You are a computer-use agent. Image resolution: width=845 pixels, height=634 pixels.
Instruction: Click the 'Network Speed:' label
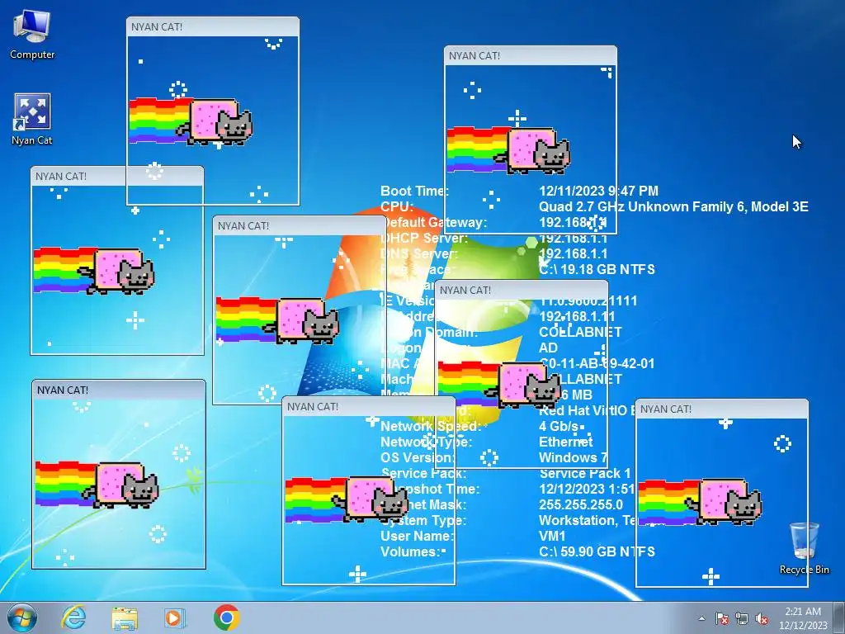[431, 426]
